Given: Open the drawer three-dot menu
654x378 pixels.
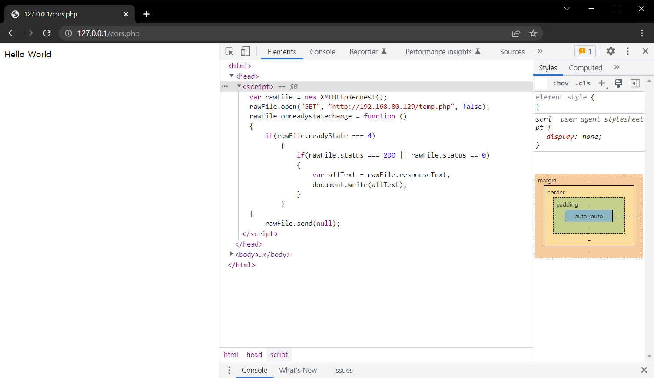Looking at the screenshot, I should 229,370.
